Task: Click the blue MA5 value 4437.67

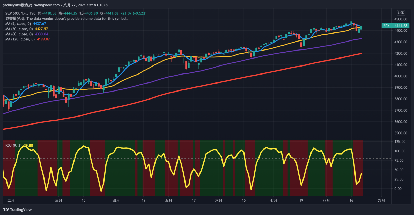Action: point(40,24)
